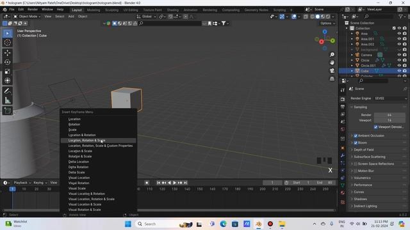
Task: Click the Viewport samples value field
Action: [389, 120]
